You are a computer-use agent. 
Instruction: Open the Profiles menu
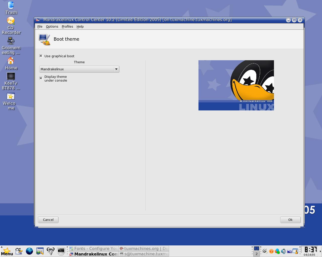point(67,26)
